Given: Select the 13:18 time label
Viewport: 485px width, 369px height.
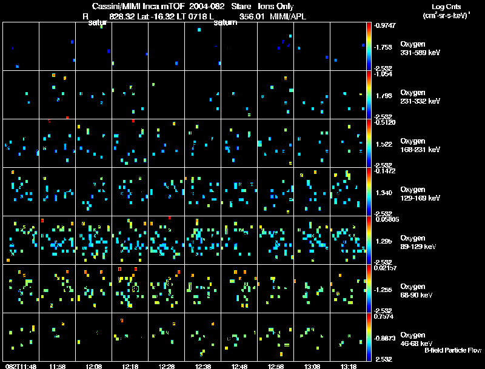Looking at the screenshot, I should tap(349, 366).
